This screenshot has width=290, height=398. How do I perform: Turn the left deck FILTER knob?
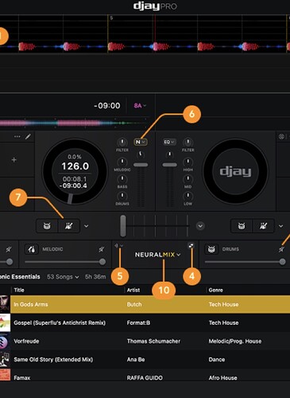tap(122, 142)
